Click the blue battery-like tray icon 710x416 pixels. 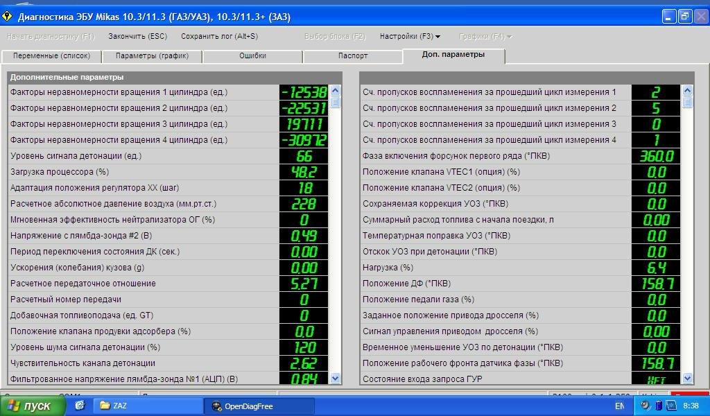point(659,406)
